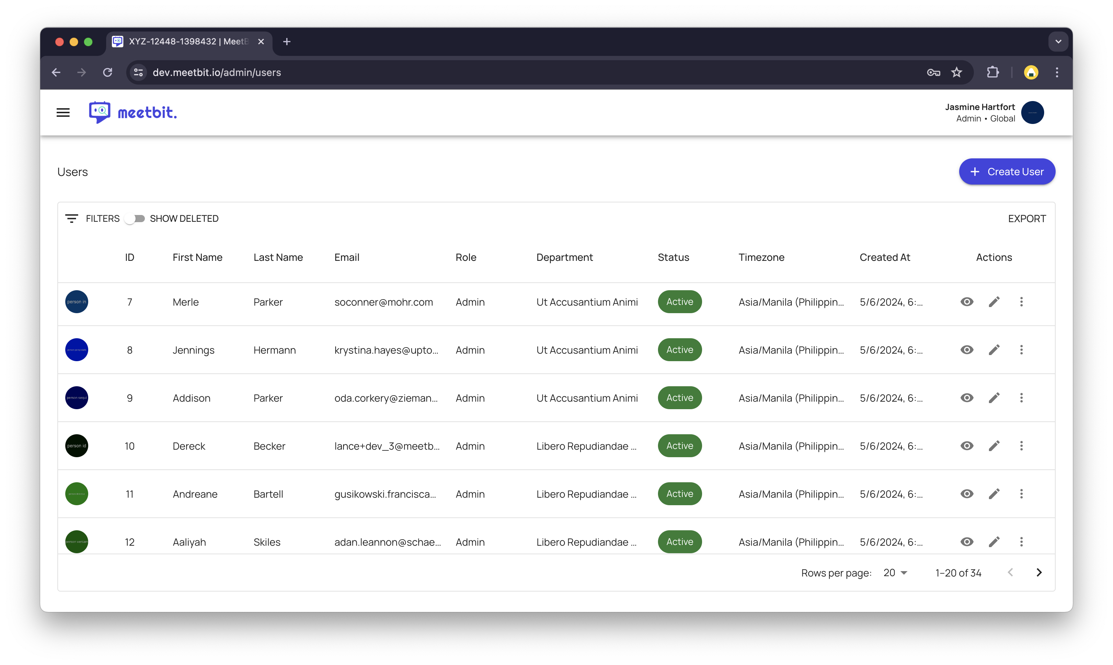
Task: Edit user Merle Parker with pencil icon
Action: 994,302
